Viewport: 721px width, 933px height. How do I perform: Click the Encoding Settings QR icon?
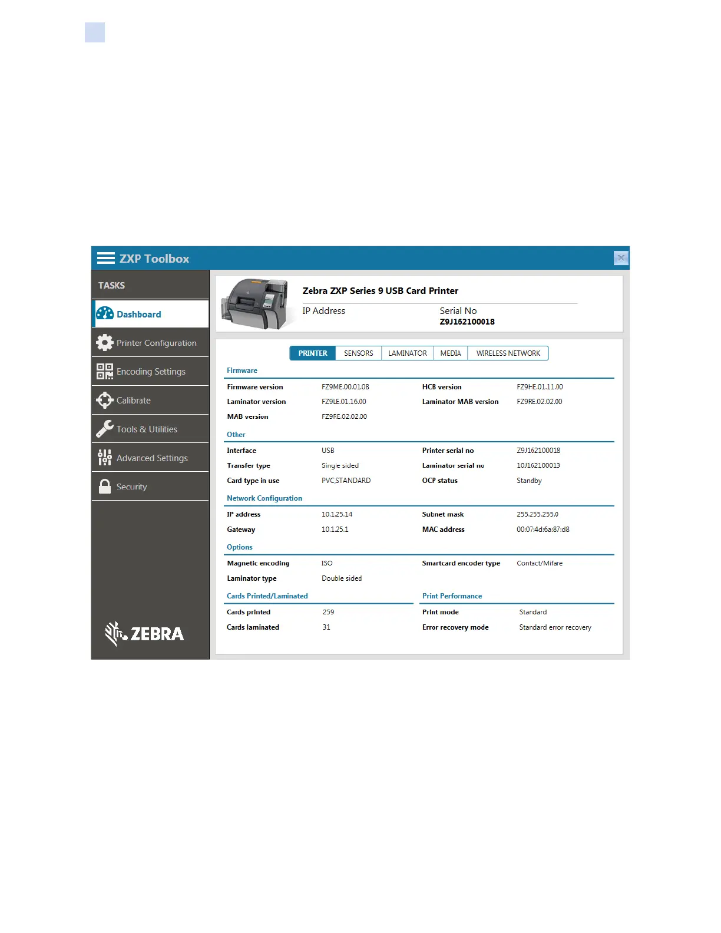click(x=105, y=372)
